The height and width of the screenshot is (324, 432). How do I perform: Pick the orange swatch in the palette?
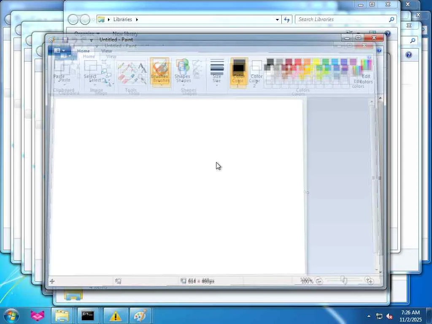coord(307,62)
